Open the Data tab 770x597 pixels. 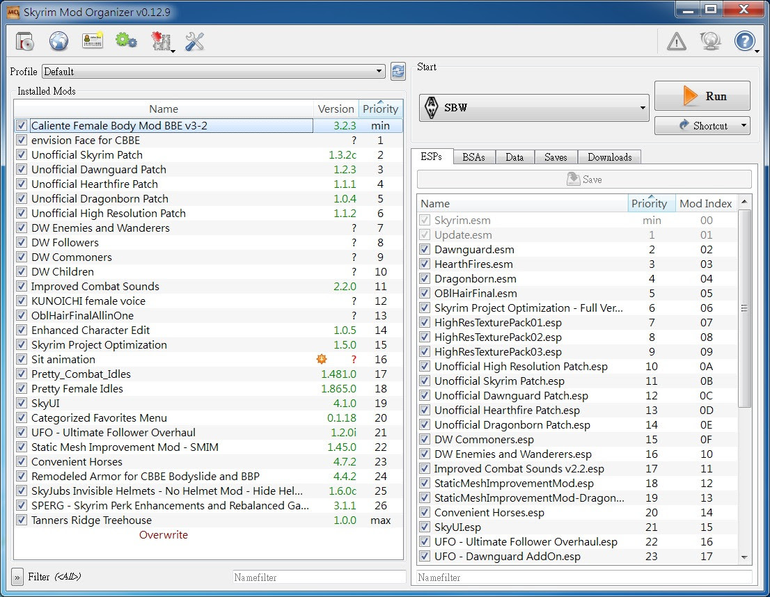coord(514,157)
